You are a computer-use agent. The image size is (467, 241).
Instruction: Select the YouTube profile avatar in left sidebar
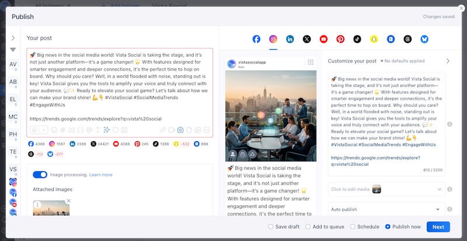(13, 202)
